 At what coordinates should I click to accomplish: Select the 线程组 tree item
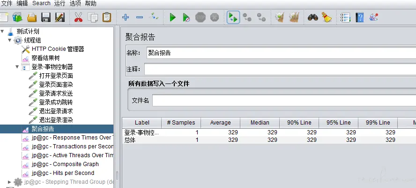click(32, 41)
